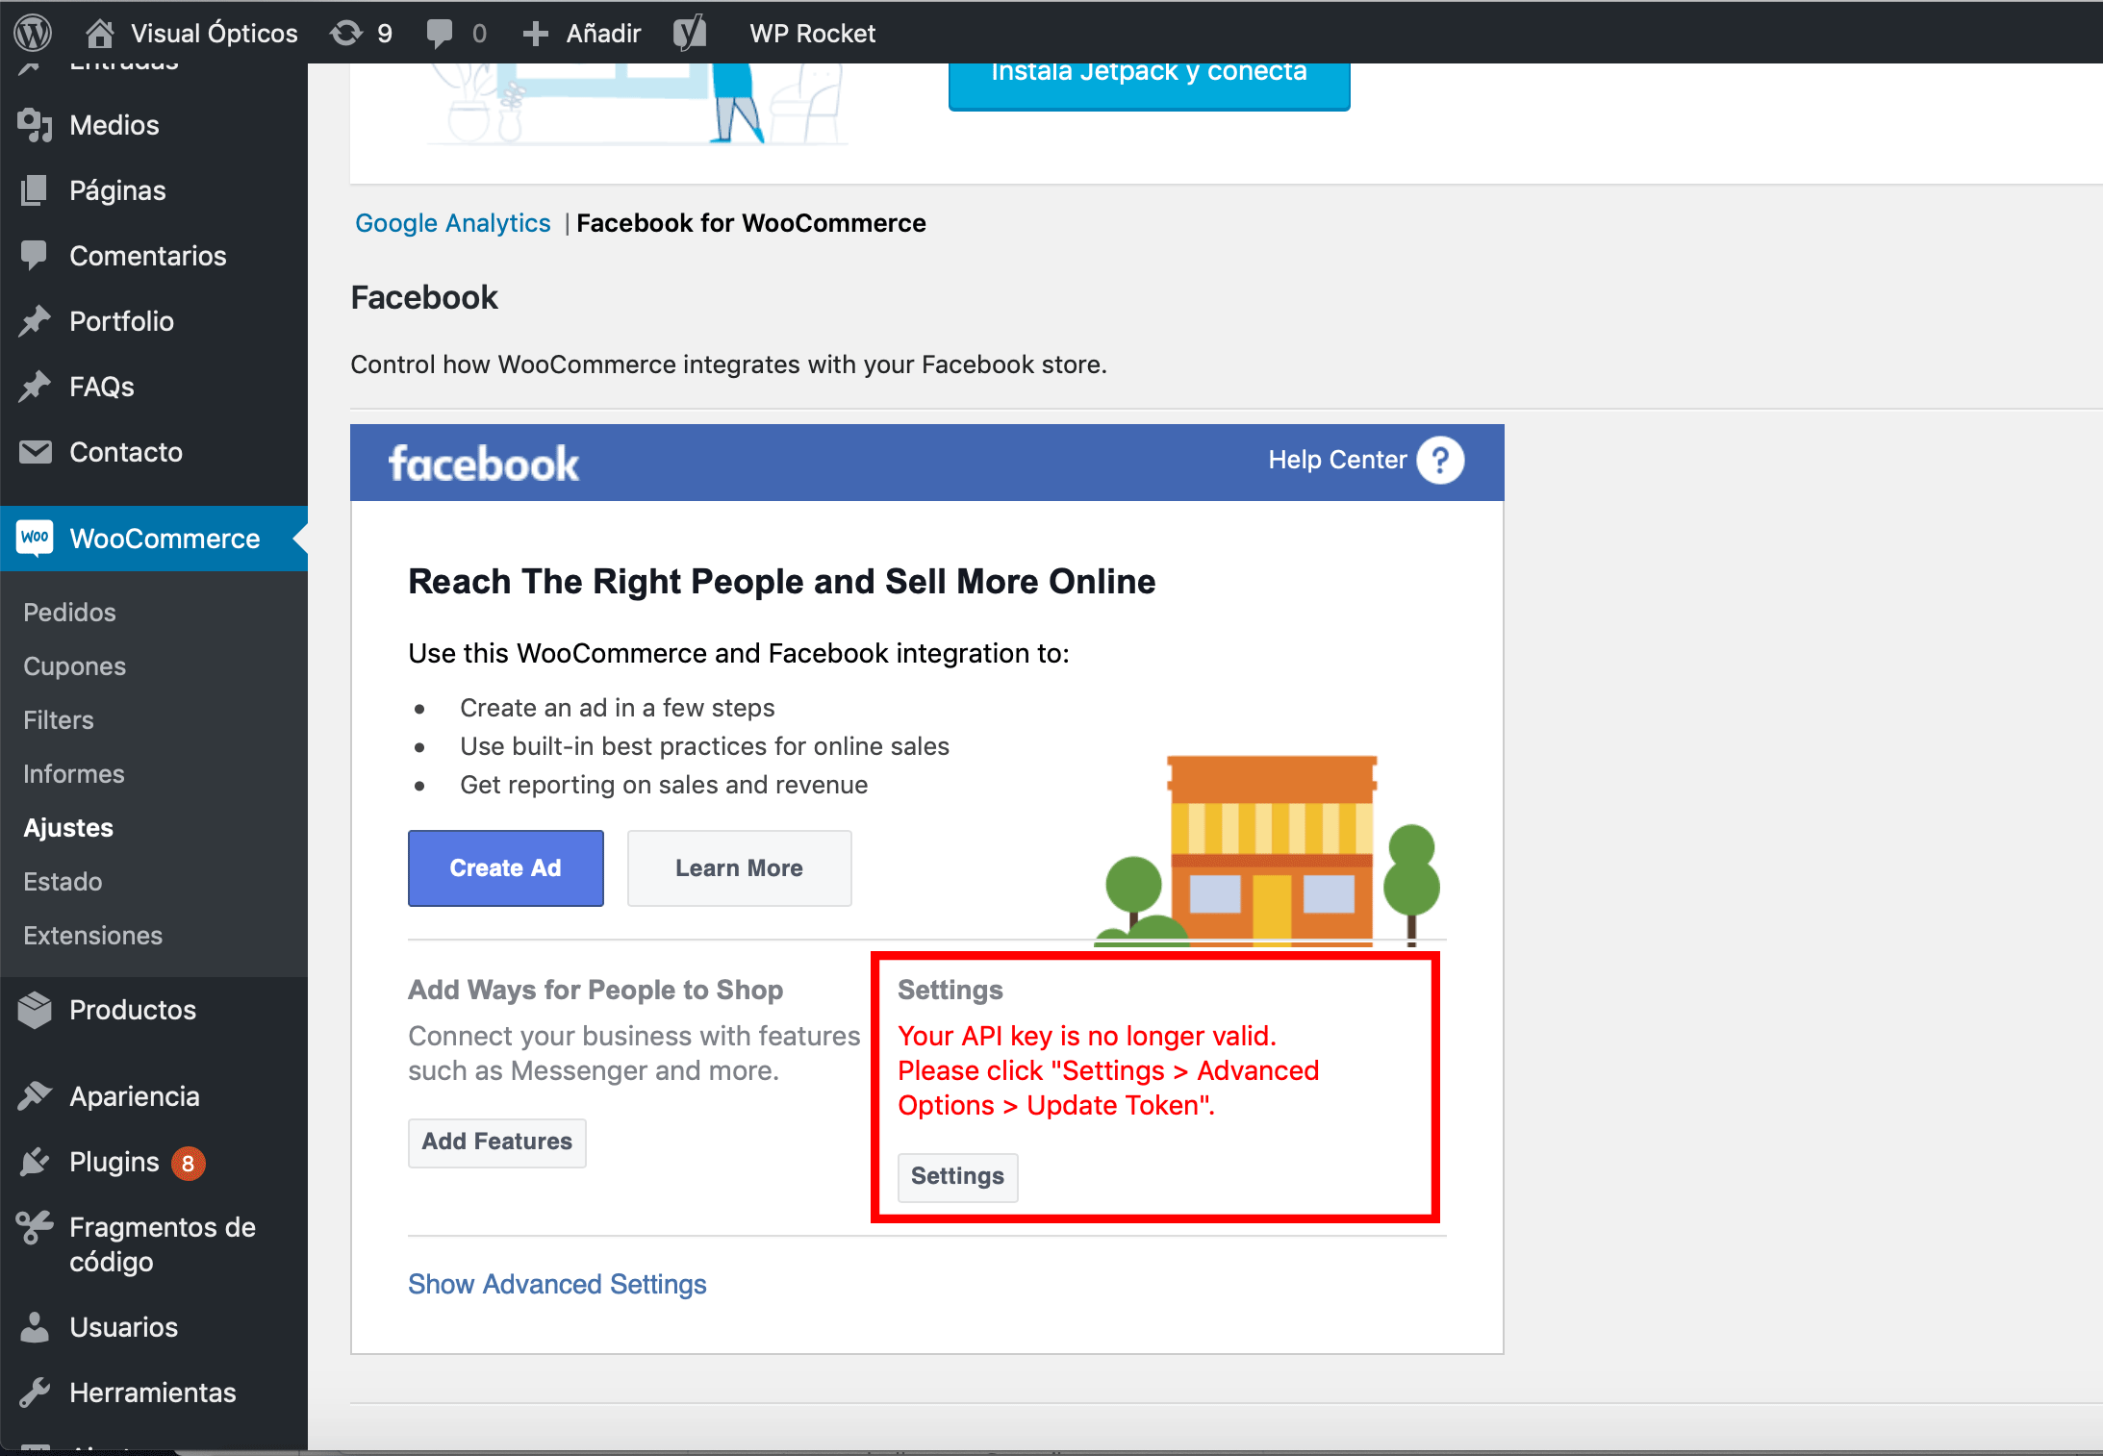Open the Visual Ópticos home icon
2103x1456 pixels.
[99, 33]
